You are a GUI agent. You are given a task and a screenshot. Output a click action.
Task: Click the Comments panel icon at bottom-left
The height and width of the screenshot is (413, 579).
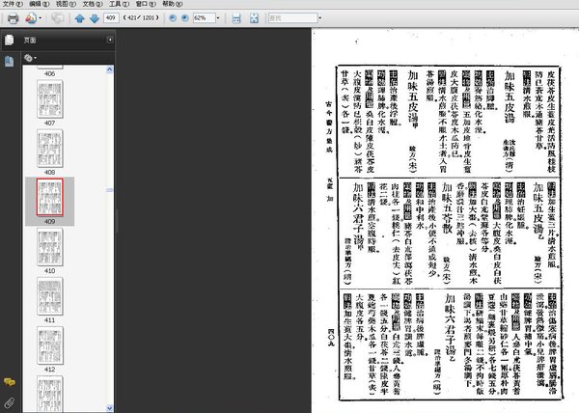tap(10, 382)
